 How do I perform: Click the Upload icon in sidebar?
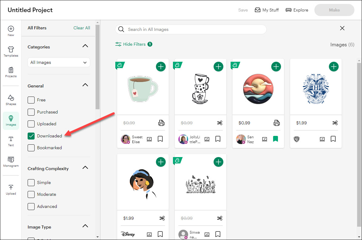[x=11, y=190]
